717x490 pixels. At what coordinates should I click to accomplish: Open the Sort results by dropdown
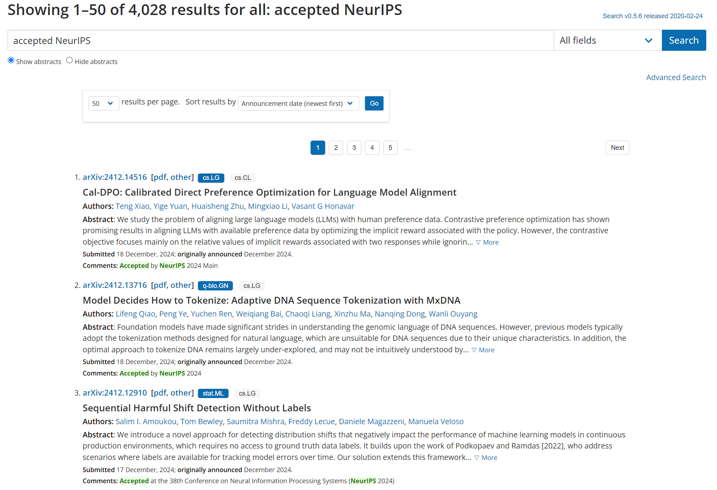298,103
